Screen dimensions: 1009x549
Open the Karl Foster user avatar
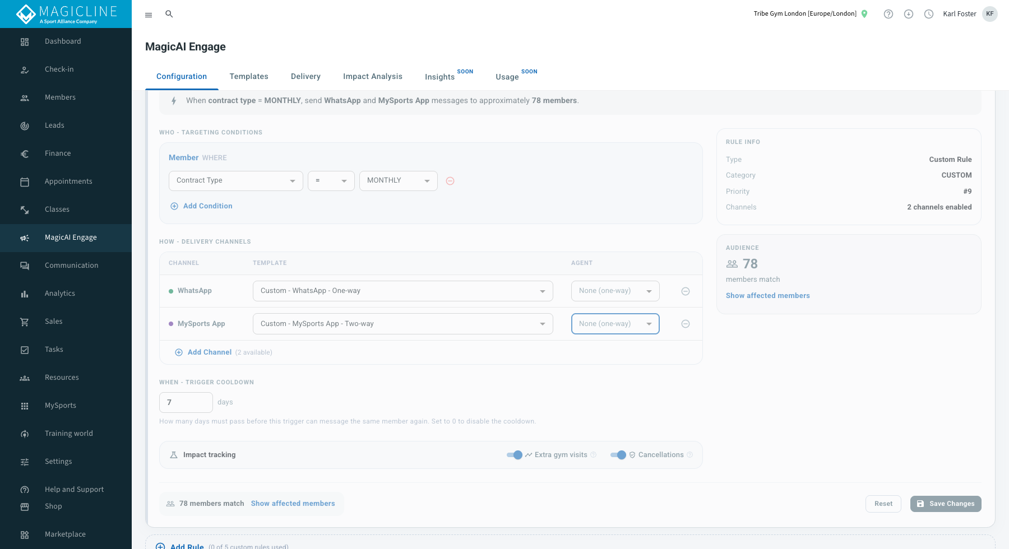point(990,14)
